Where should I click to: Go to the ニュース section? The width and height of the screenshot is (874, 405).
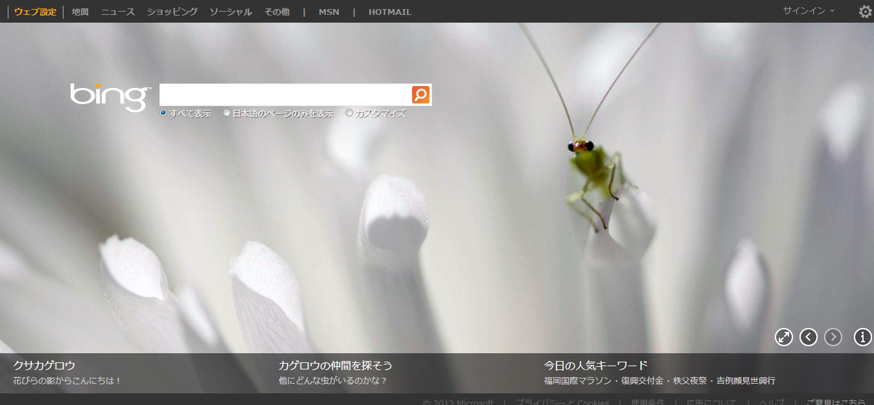coord(118,12)
